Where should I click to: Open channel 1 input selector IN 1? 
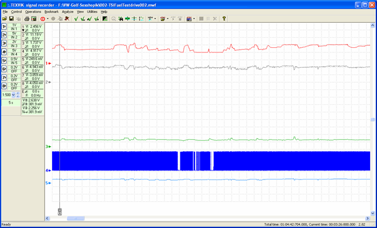coord(14,29)
